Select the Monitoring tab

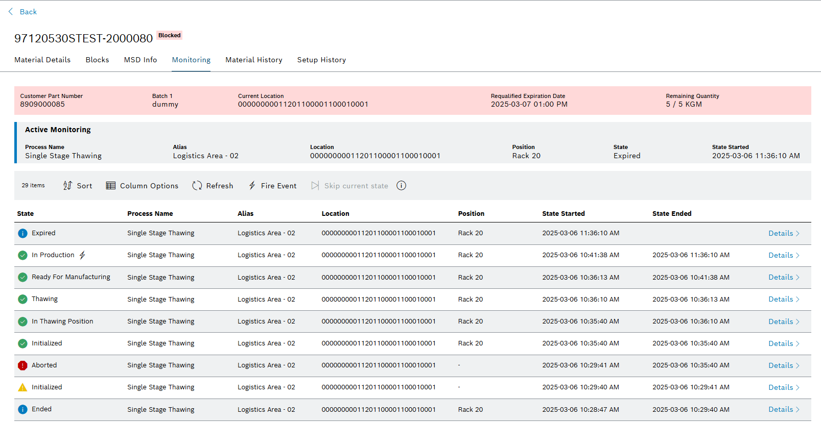pyautogui.click(x=191, y=60)
